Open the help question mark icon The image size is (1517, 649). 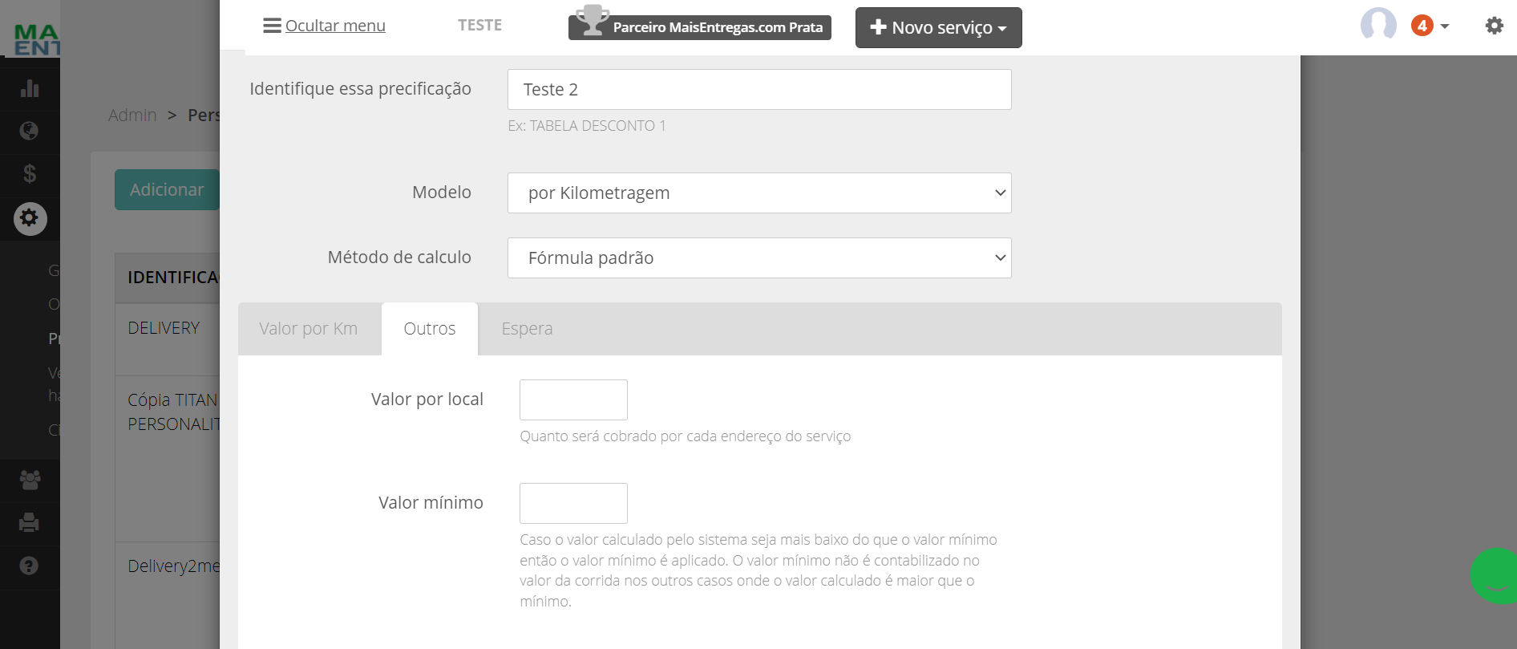(x=30, y=566)
